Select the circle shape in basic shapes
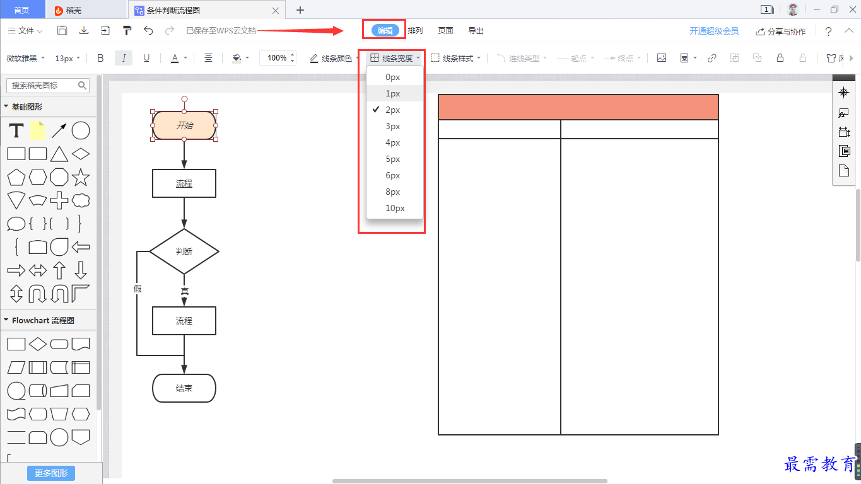This screenshot has width=861, height=484. pos(81,131)
